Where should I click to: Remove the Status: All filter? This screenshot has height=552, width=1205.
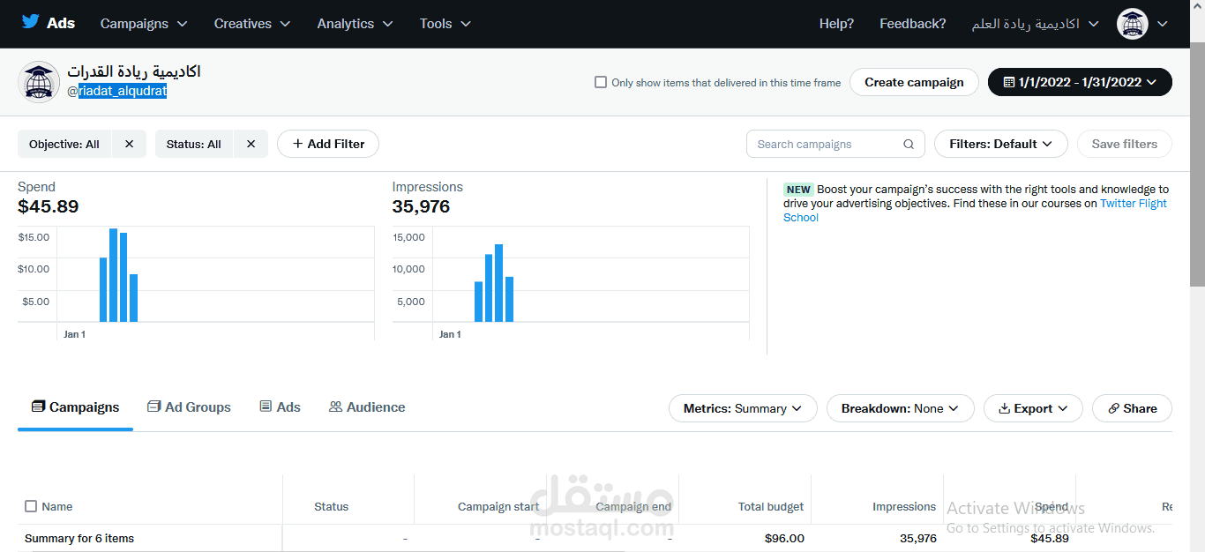(x=251, y=144)
